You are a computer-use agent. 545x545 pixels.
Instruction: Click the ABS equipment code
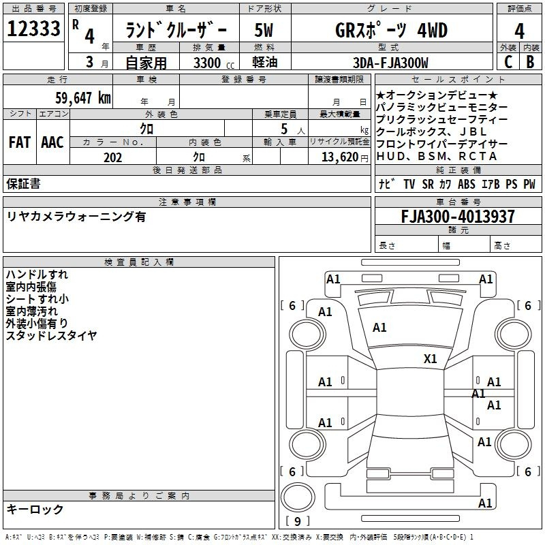coord(466,184)
